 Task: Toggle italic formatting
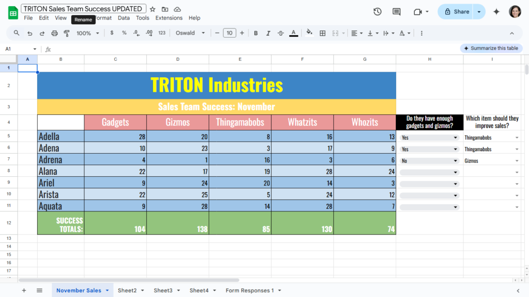coord(268,33)
